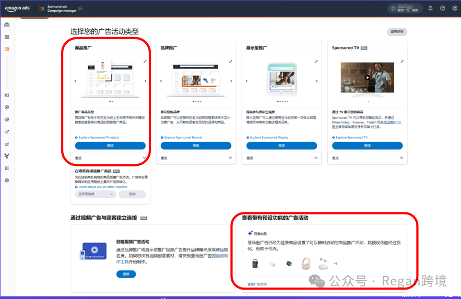Open the briefcase icon in left sidebar
Image resolution: width=461 pixels, height=299 pixels.
pyautogui.click(x=7, y=25)
